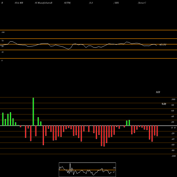Click the -100 label on the MR axis
The image size is (177, 177).
[x=173, y=156]
